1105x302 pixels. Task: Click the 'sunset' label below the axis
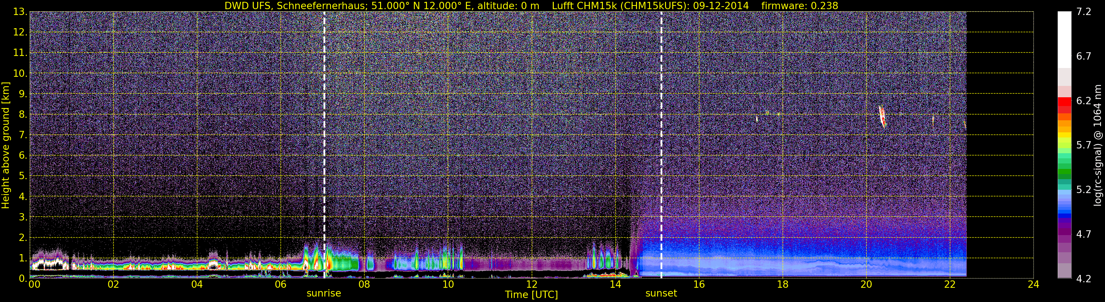[x=661, y=294]
